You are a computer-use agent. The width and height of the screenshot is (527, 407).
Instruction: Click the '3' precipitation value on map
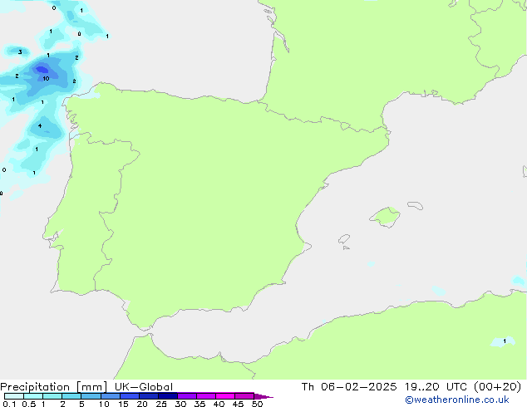20,51
